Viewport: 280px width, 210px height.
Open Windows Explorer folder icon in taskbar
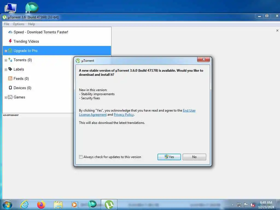tap(58, 205)
